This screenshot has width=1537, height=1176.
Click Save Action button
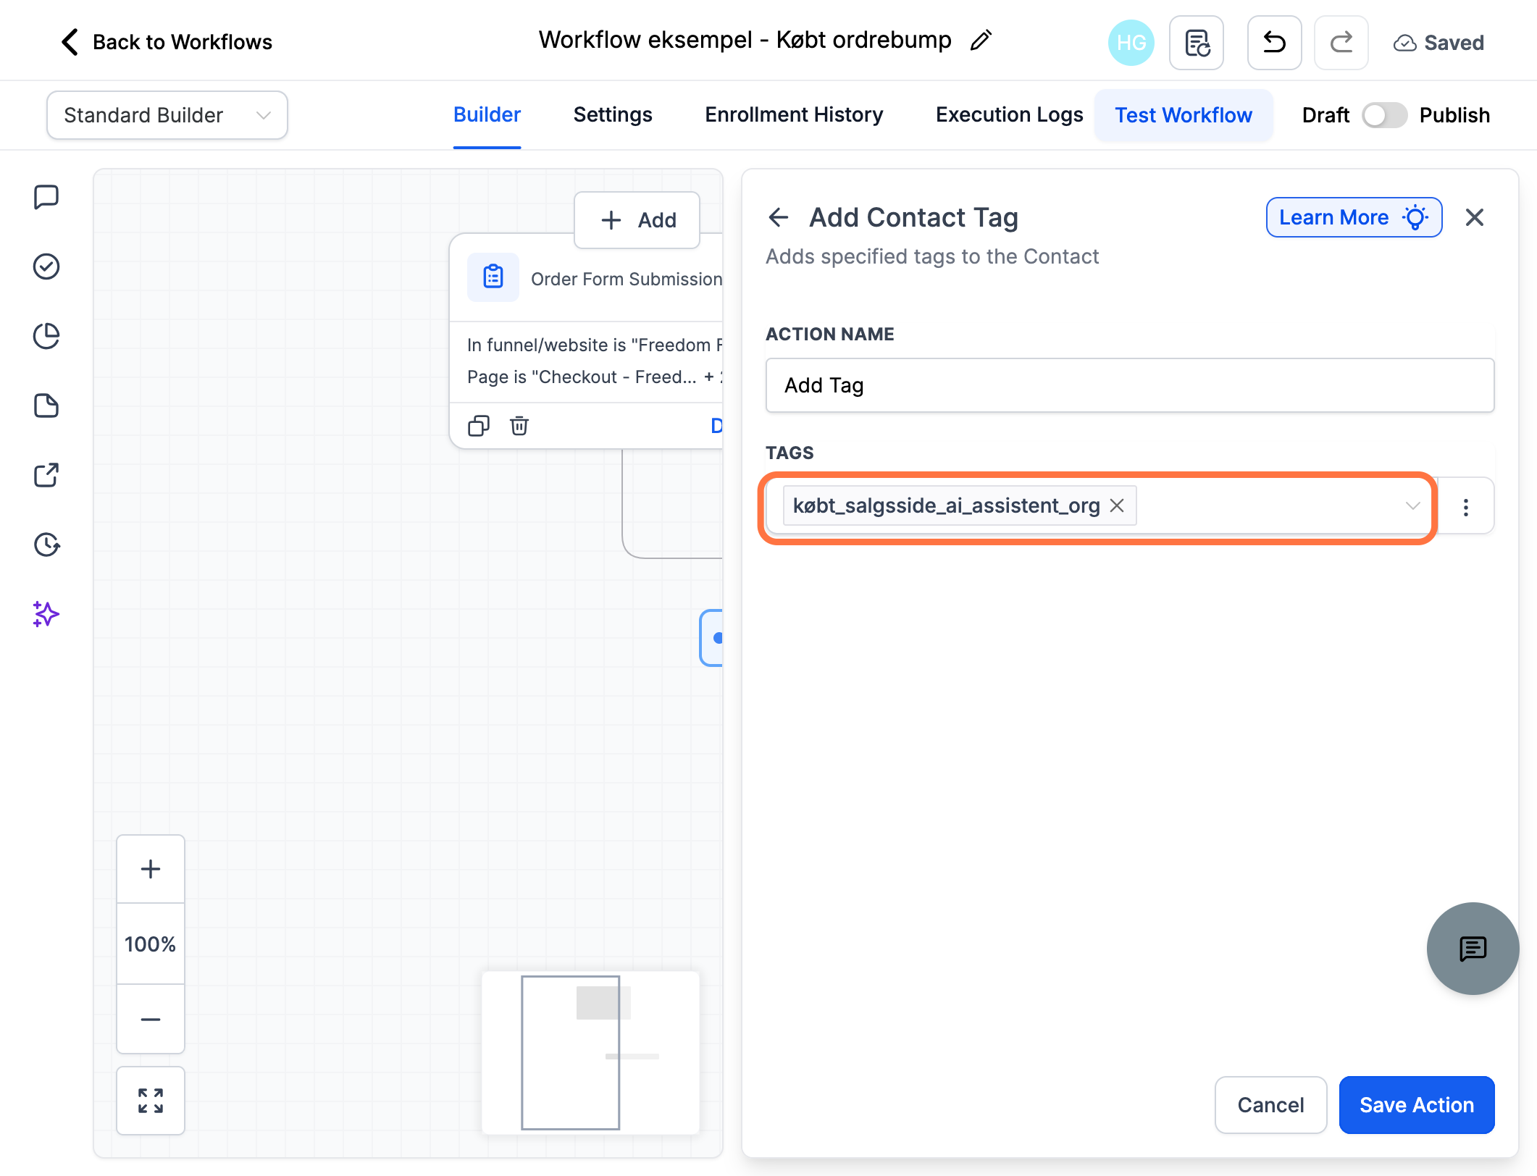pos(1417,1105)
